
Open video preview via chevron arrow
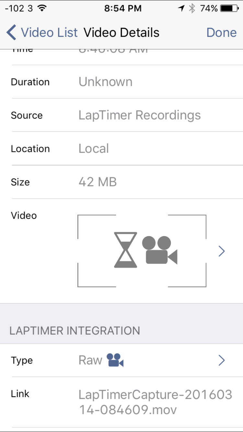222,251
